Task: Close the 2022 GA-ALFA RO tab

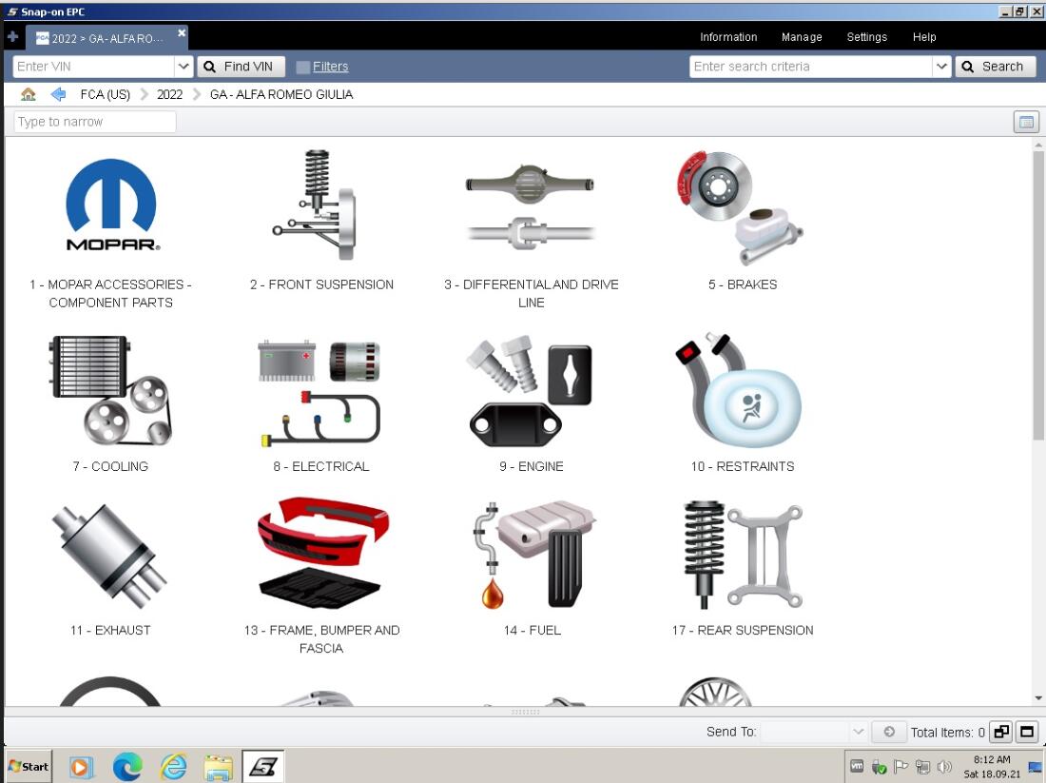Action: (x=182, y=32)
